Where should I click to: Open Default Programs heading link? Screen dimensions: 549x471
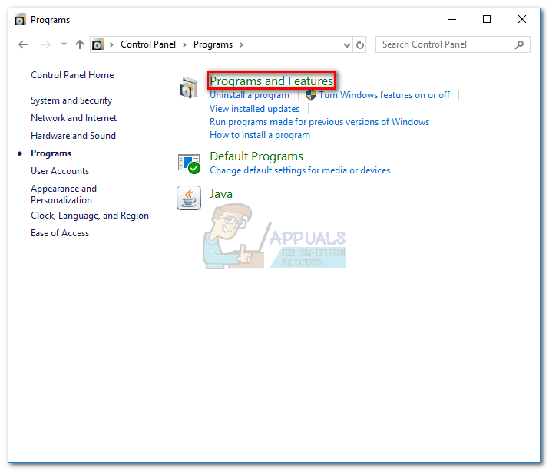(256, 156)
